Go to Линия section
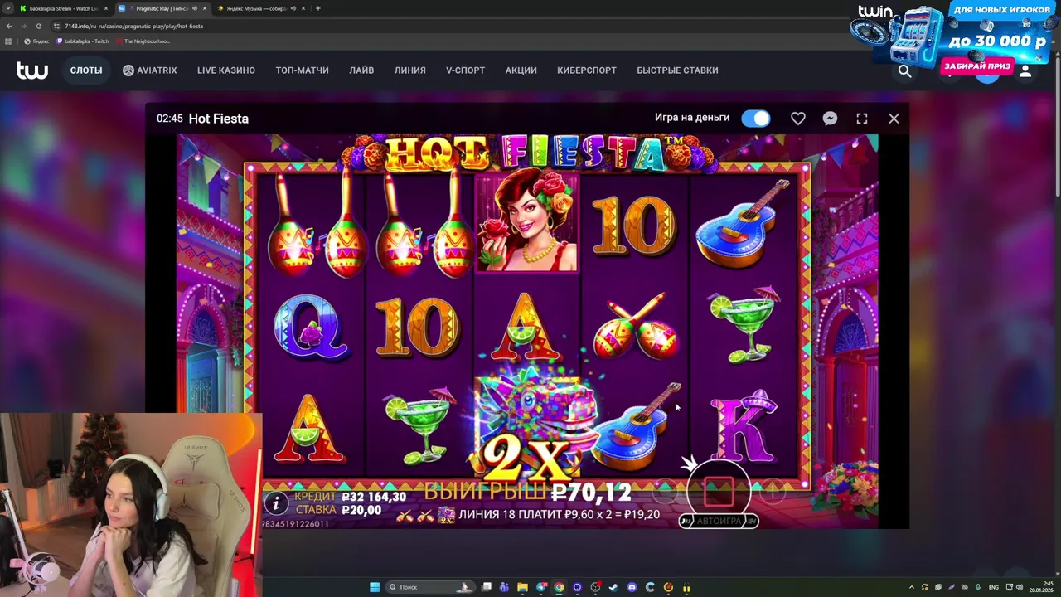Viewport: 1061px width, 597px height. click(x=410, y=70)
